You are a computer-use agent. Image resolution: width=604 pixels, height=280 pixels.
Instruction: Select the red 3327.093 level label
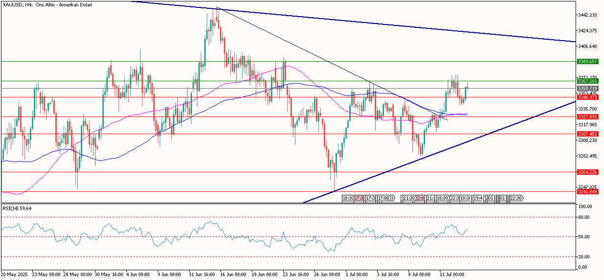coord(587,117)
